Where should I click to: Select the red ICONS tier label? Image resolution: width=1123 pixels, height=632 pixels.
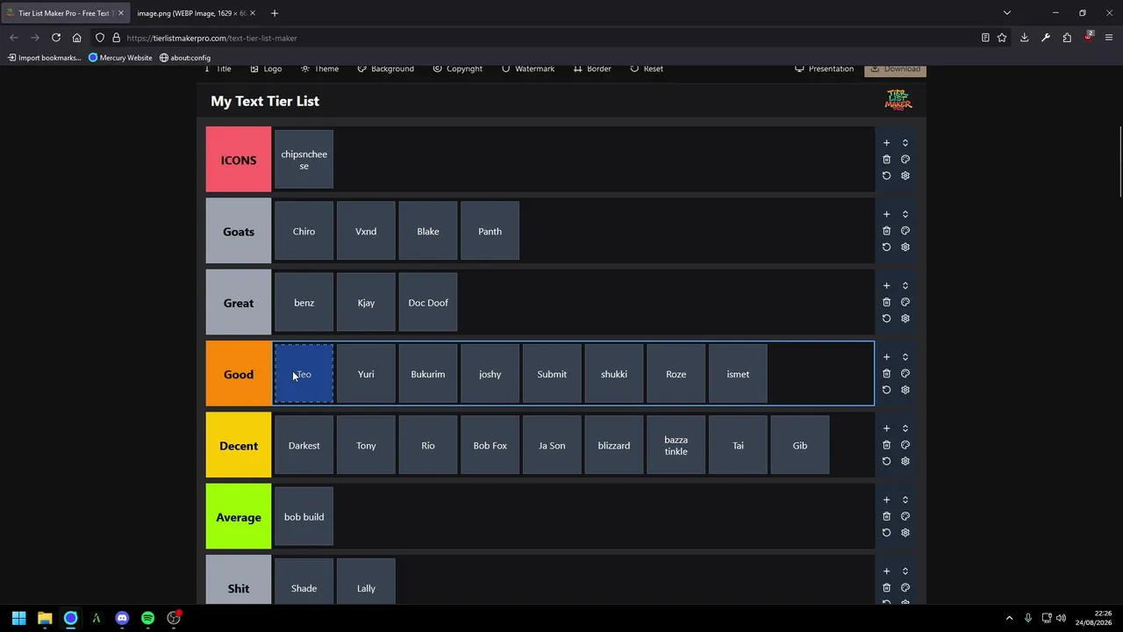(x=239, y=160)
